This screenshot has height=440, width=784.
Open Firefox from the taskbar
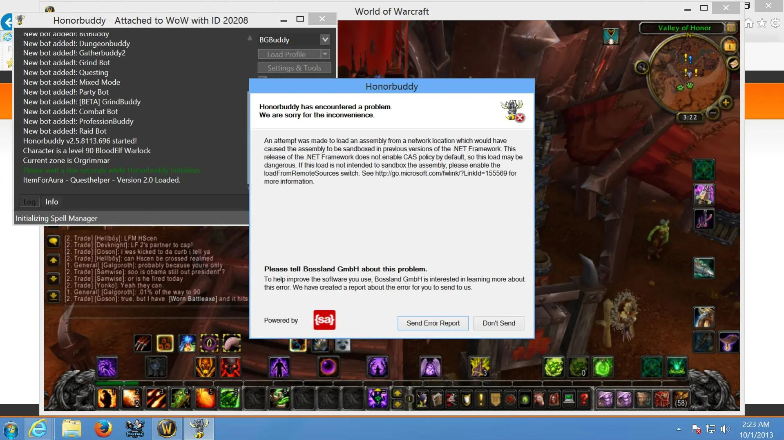pyautogui.click(x=103, y=429)
